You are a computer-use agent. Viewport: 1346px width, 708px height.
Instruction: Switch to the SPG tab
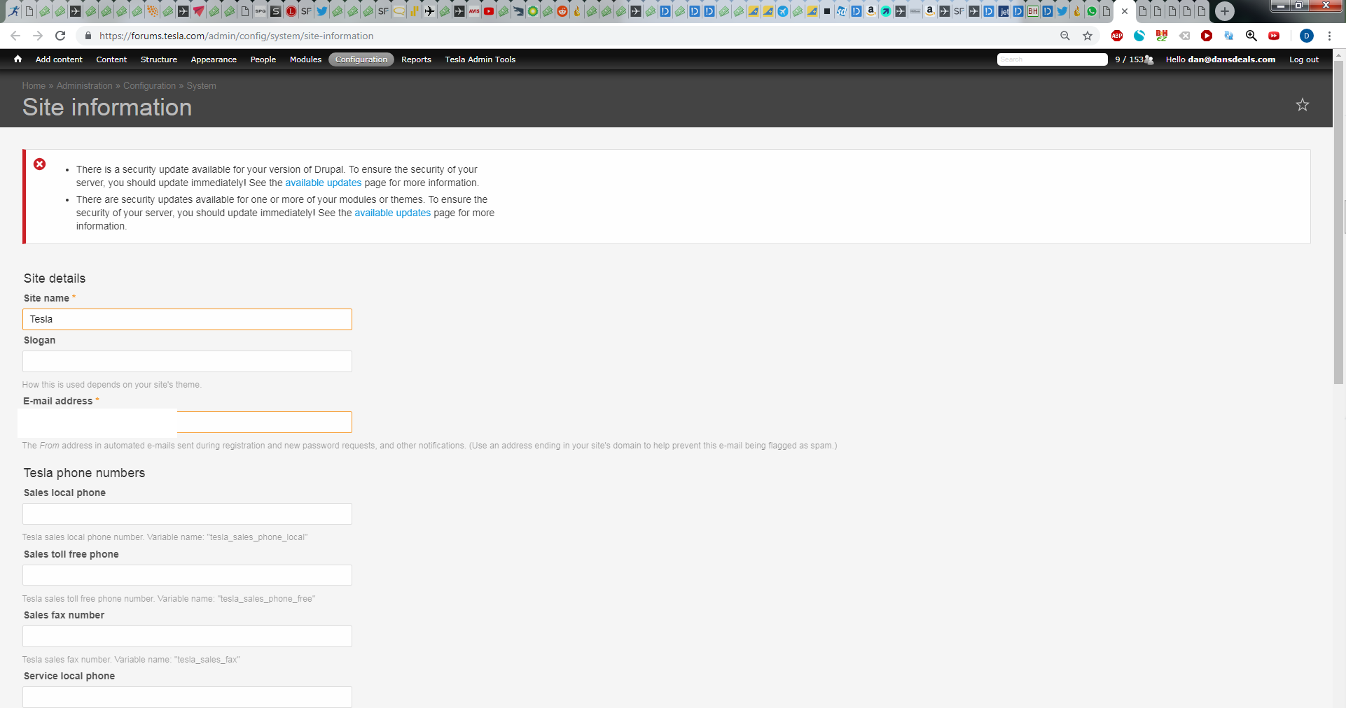pyautogui.click(x=261, y=11)
